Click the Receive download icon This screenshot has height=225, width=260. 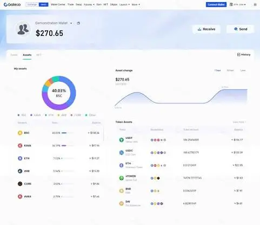pyautogui.click(x=199, y=29)
